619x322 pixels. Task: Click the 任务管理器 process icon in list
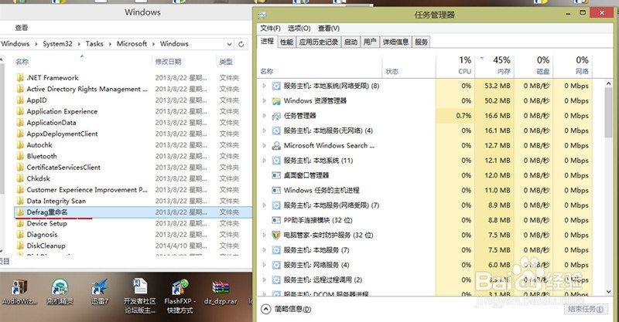pyautogui.click(x=276, y=116)
